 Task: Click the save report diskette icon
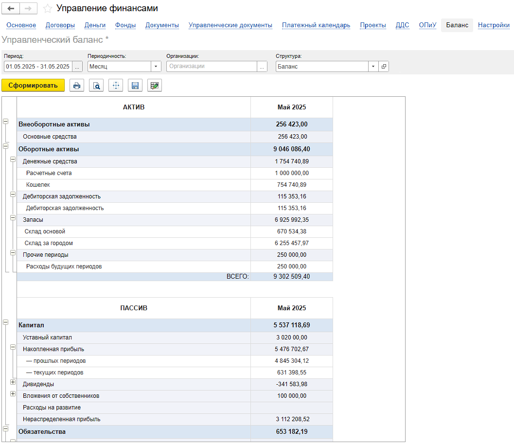click(135, 86)
